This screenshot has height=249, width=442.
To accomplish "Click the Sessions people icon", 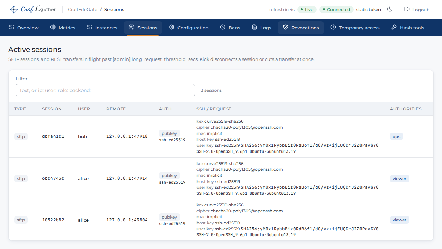I will point(132,27).
